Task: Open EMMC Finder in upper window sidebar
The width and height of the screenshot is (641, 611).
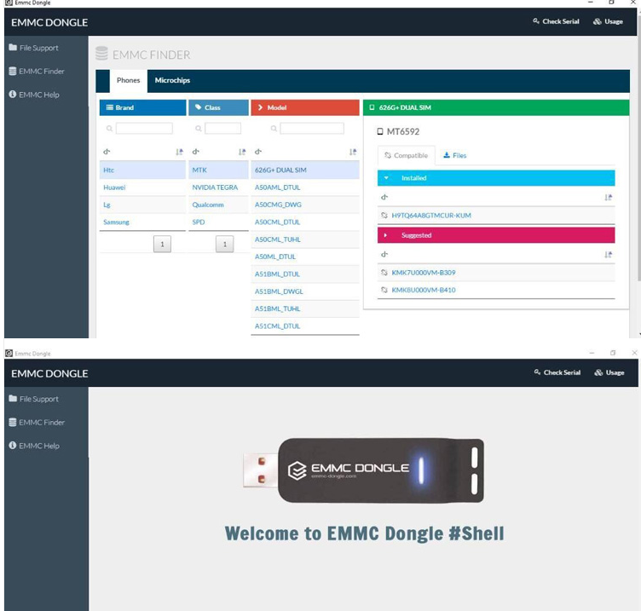Action: (x=37, y=71)
